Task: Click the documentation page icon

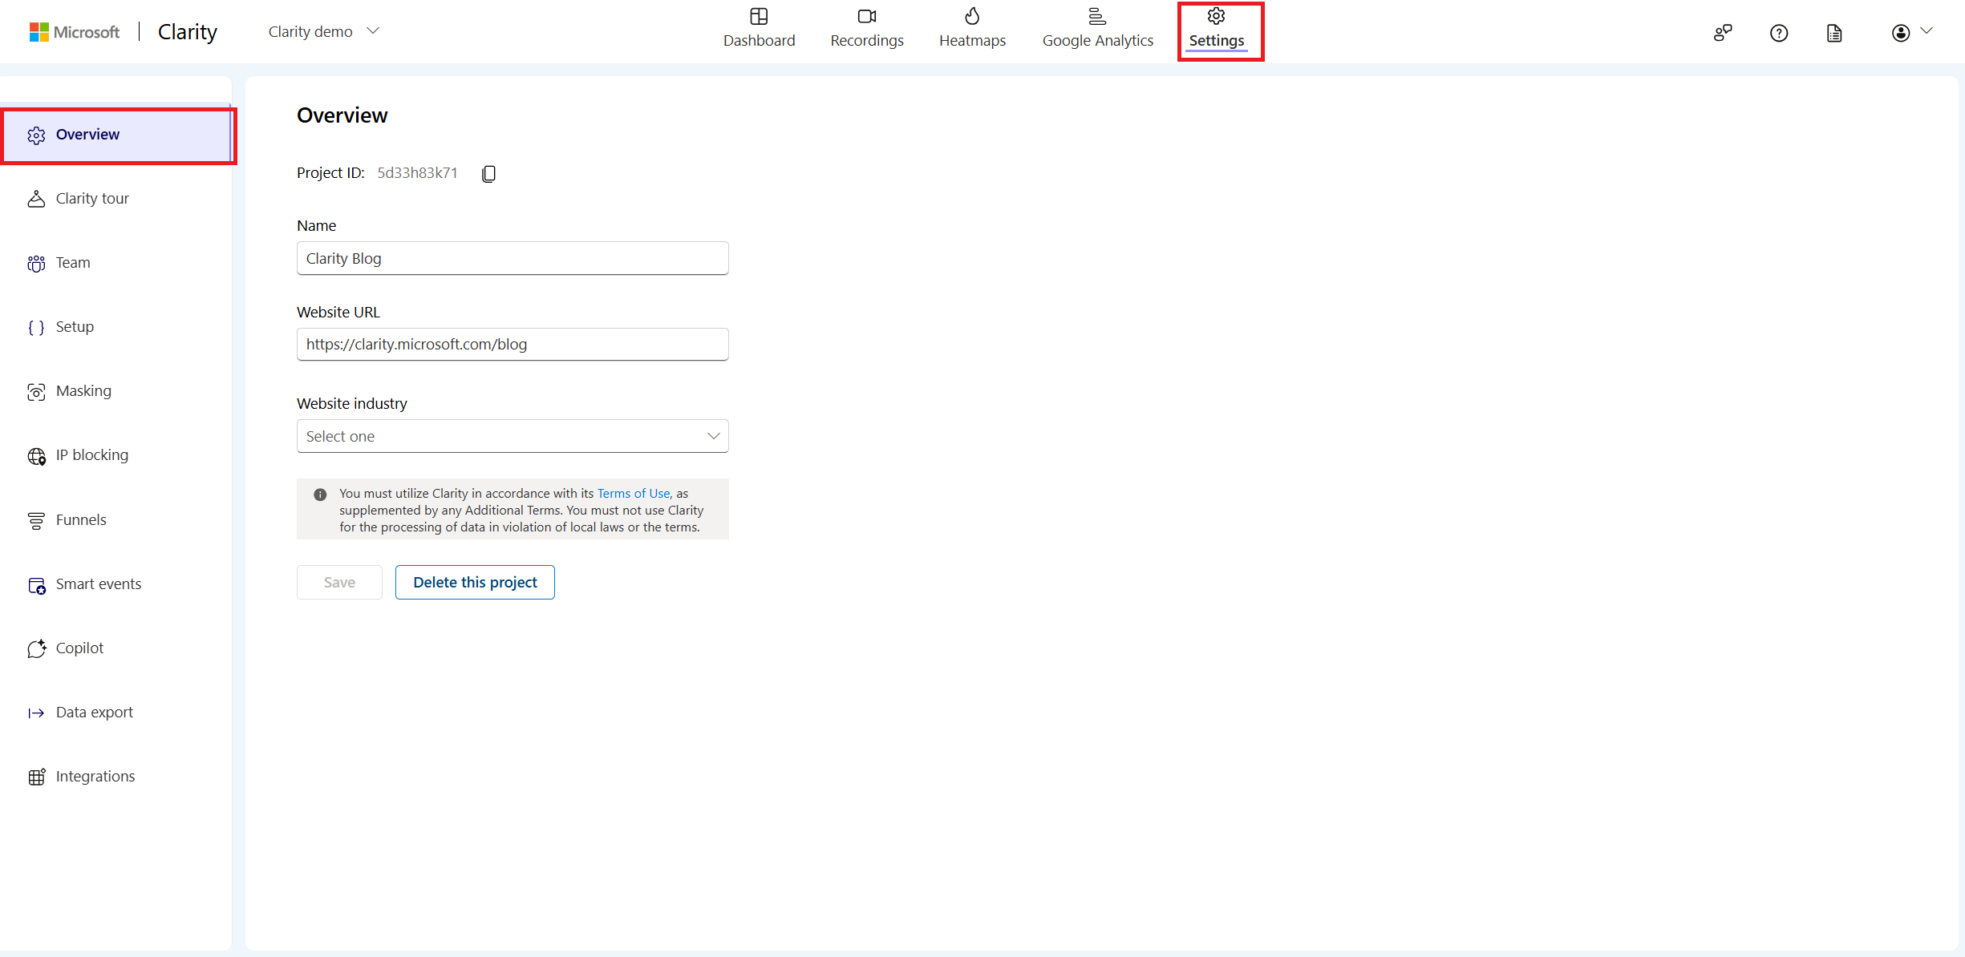Action: point(1833,33)
